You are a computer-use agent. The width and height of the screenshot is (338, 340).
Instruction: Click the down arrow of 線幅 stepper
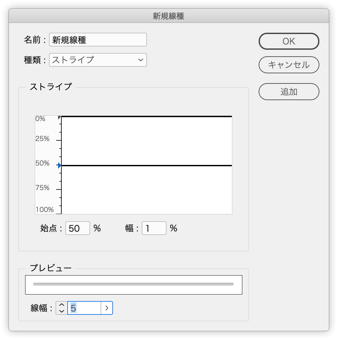point(62,311)
